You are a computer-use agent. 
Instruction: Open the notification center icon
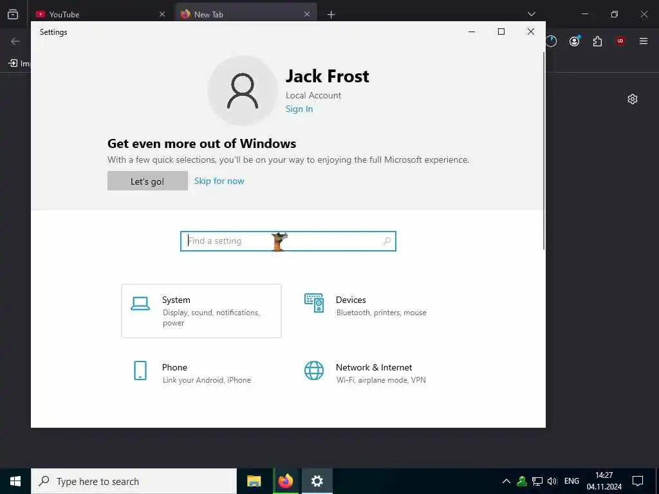point(638,481)
